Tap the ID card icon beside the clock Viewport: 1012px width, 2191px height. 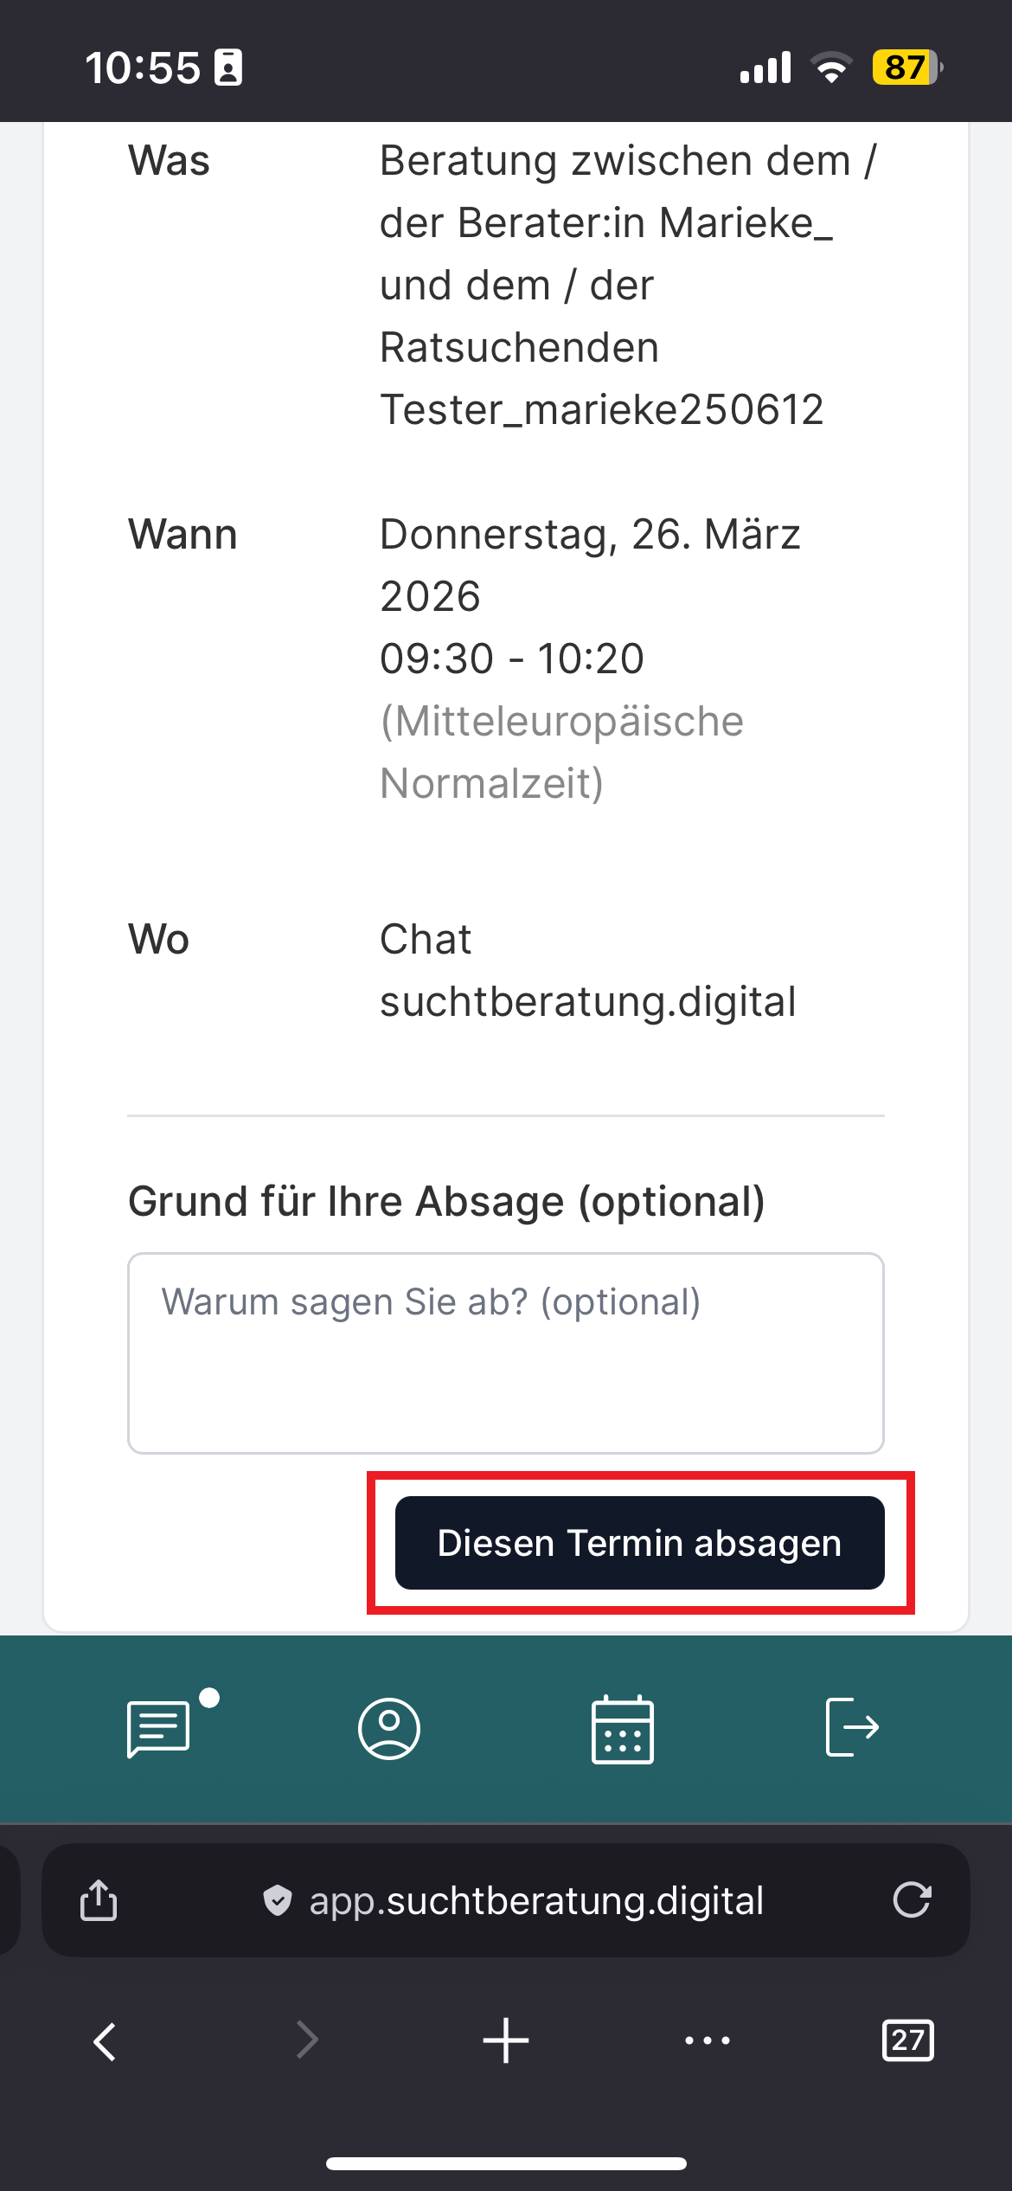[x=228, y=67]
